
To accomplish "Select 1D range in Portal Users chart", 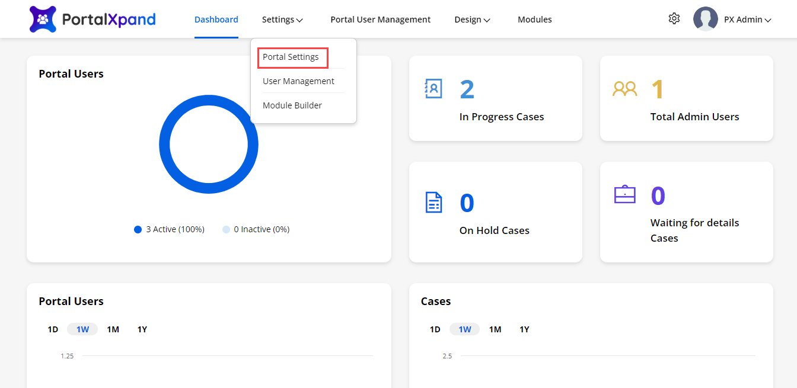I will pos(53,329).
